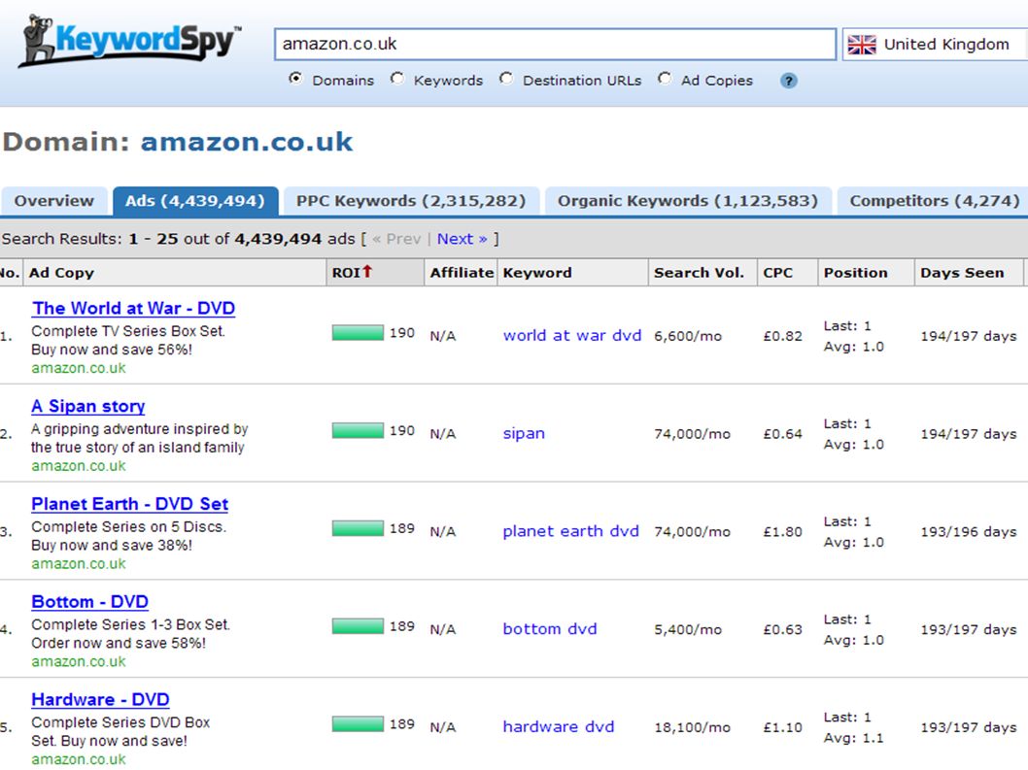Click the £1.80 CPC value
Screen dimensions: 1028x770
(783, 531)
